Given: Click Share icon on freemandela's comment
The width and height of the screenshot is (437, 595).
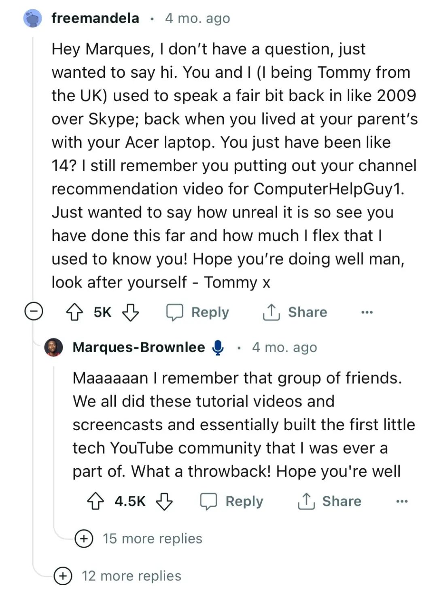Looking at the screenshot, I should pos(271,312).
